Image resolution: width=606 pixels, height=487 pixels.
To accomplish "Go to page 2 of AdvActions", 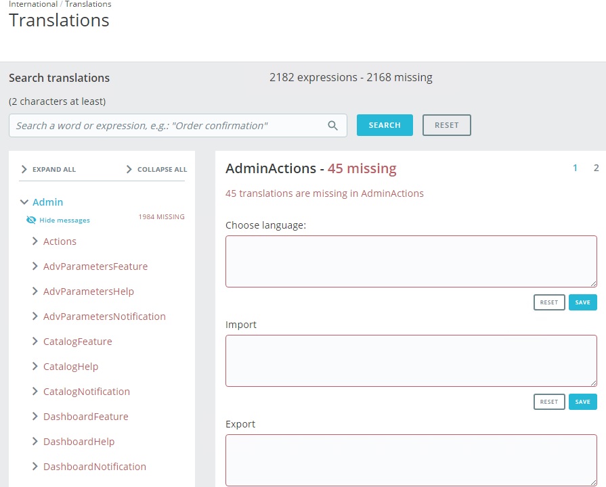I will point(597,168).
